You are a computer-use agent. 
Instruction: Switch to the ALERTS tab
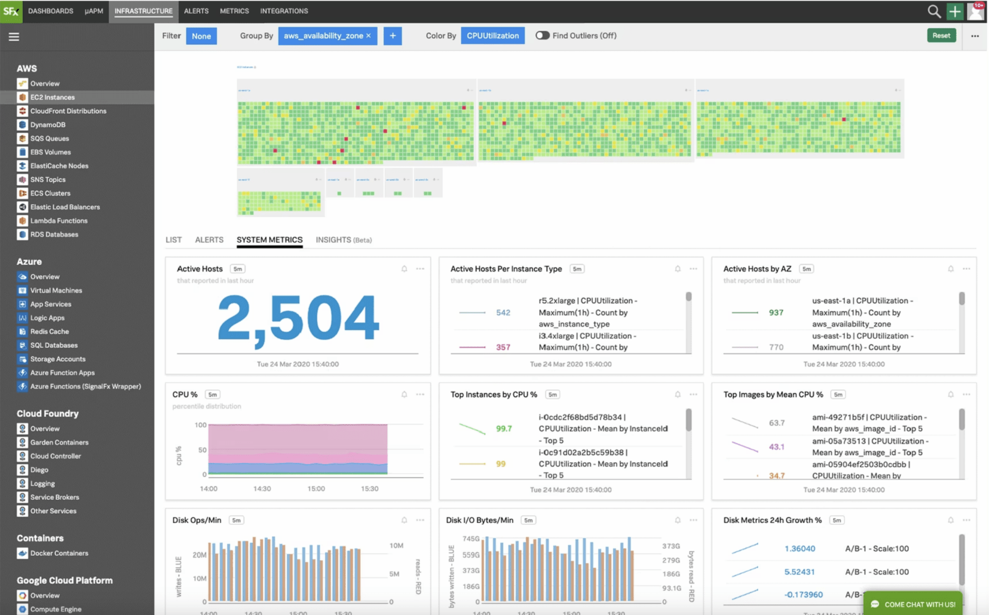pos(209,239)
